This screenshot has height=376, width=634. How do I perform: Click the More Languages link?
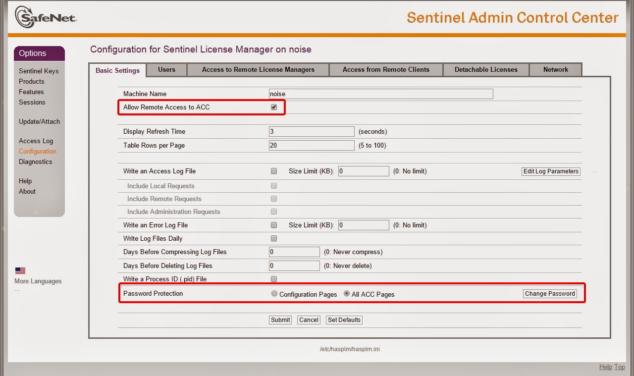click(x=38, y=281)
